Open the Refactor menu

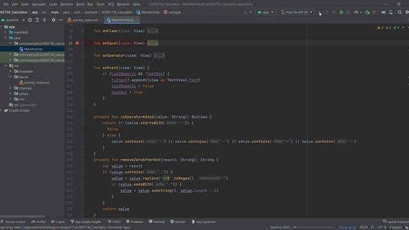click(66, 4)
